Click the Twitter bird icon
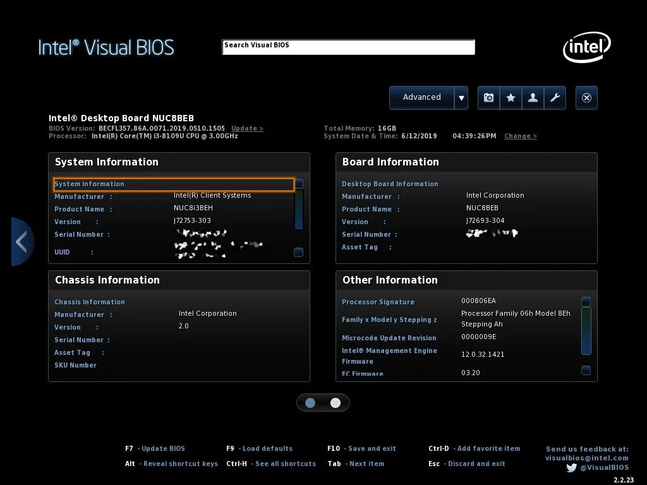Image resolution: width=647 pixels, height=485 pixels. pyautogui.click(x=571, y=468)
